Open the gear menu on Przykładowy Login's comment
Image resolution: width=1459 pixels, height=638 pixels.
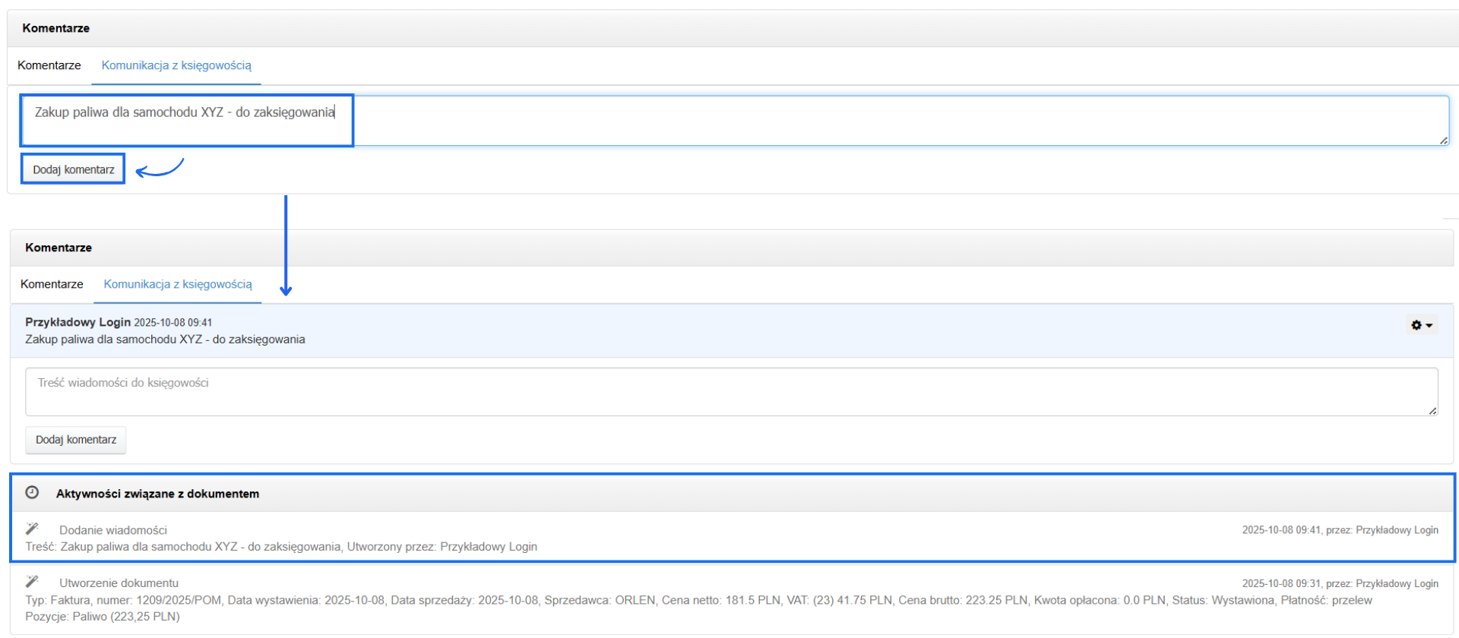click(1421, 325)
